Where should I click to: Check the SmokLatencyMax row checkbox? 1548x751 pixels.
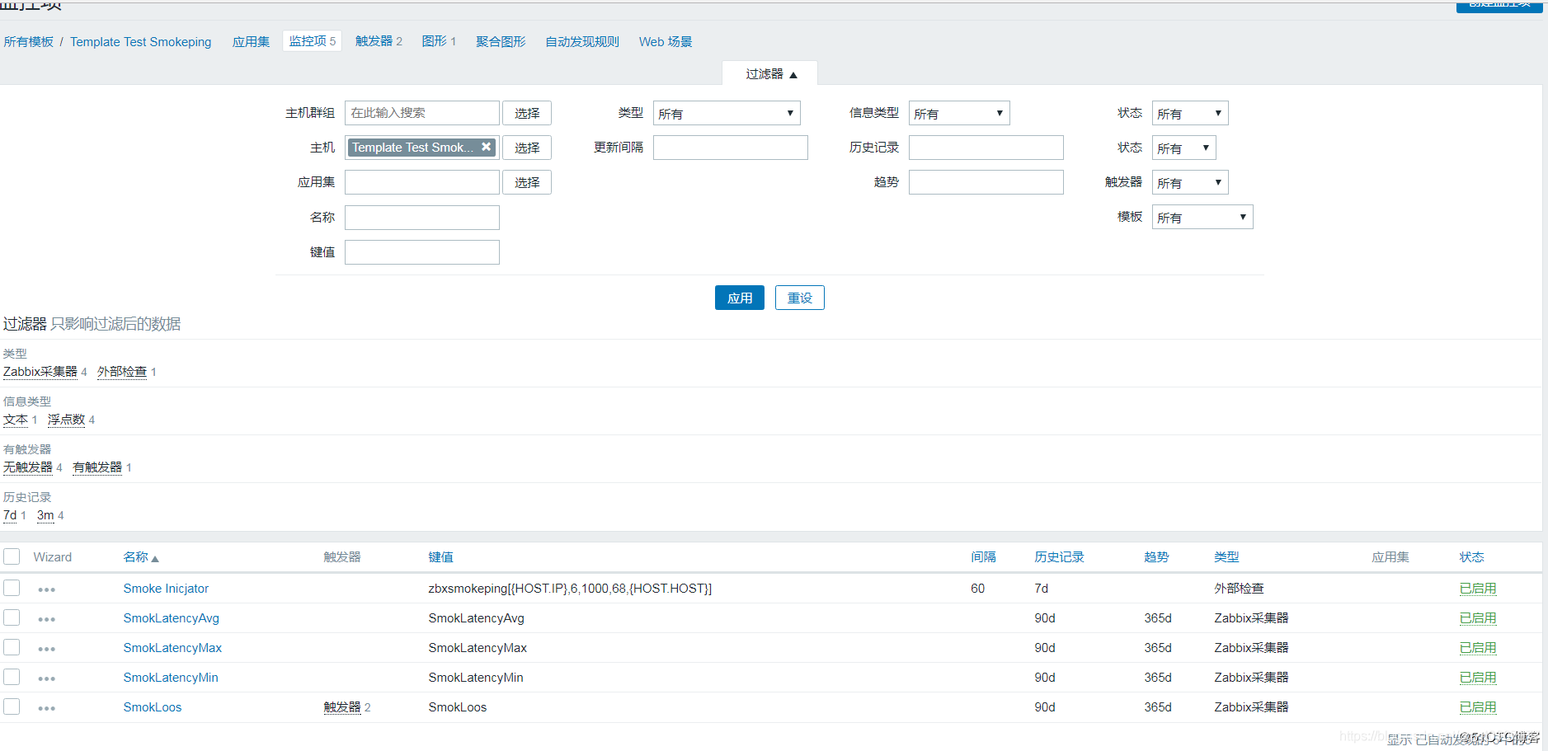tap(12, 647)
